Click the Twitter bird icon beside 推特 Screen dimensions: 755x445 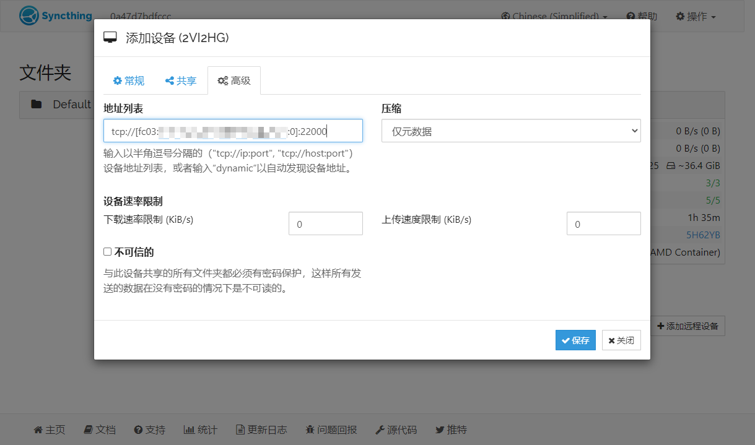click(x=440, y=430)
